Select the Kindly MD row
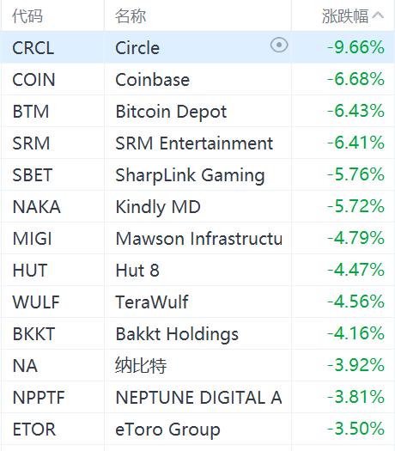The width and height of the screenshot is (395, 451). 197,206
